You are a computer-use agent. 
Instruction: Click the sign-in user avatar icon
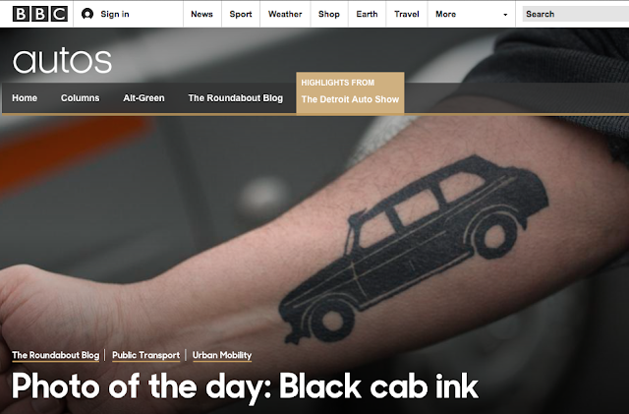click(x=87, y=14)
